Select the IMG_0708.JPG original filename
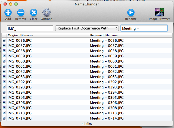This screenshot has width=174, height=128. tap(20, 108)
